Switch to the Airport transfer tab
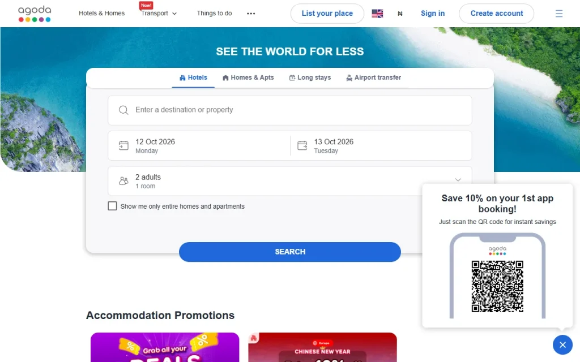The image size is (580, 362). (x=374, y=77)
